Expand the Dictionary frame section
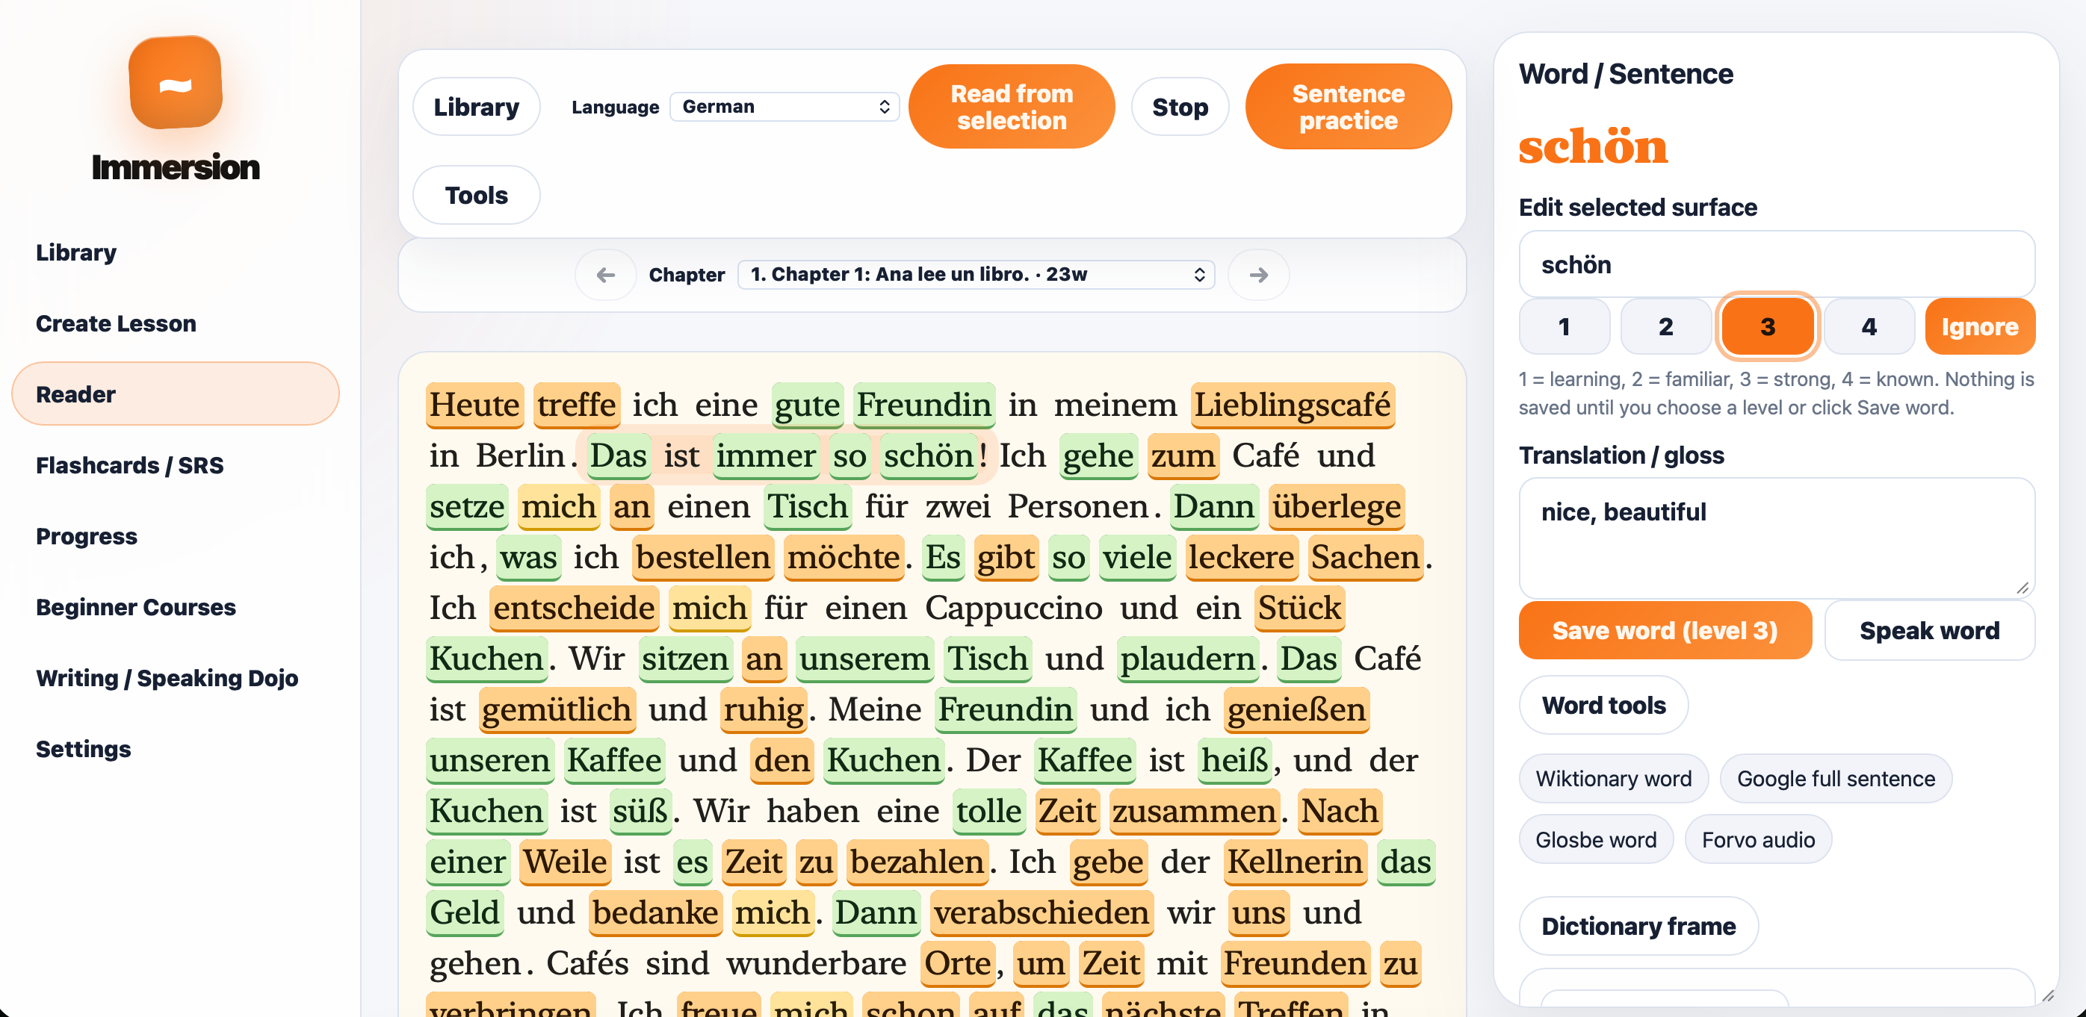This screenshot has height=1017, width=2086. 1638,926
